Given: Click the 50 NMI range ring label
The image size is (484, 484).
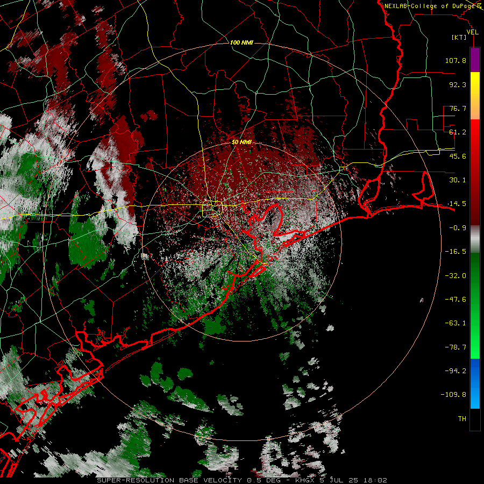Looking at the screenshot, I should point(241,142).
